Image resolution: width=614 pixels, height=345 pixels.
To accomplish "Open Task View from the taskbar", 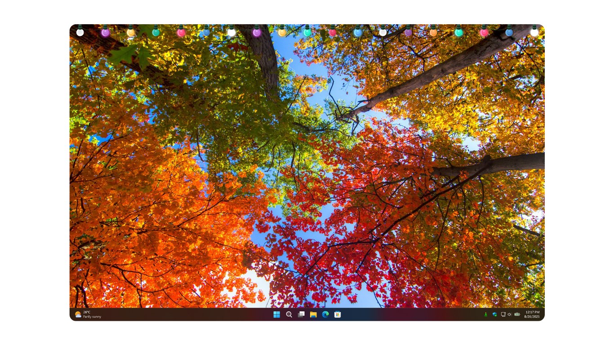I will tap(301, 314).
